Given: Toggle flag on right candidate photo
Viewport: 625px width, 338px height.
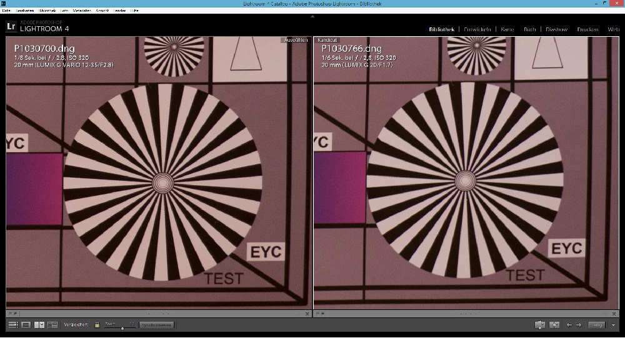Looking at the screenshot, I should click(x=317, y=314).
